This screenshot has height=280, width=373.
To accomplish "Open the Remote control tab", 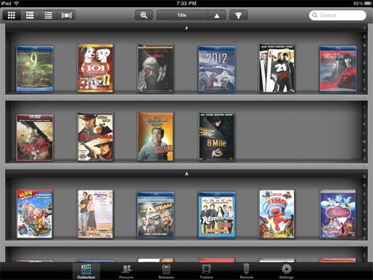I will coord(247,271).
